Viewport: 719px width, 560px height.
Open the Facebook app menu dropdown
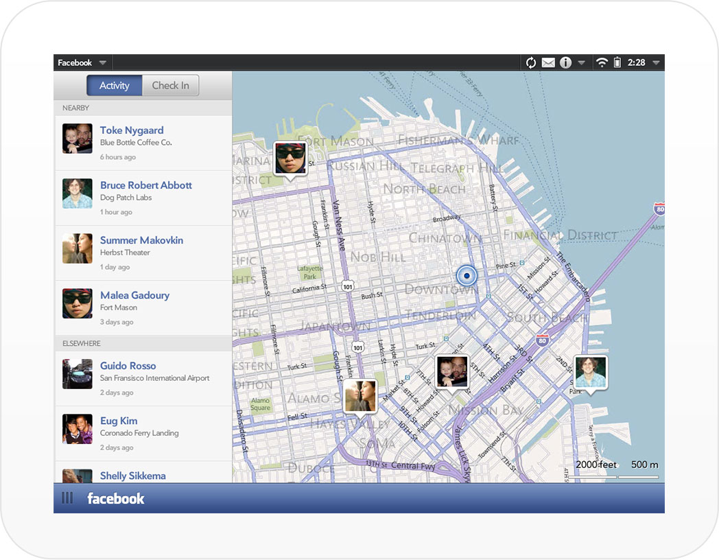click(x=82, y=62)
